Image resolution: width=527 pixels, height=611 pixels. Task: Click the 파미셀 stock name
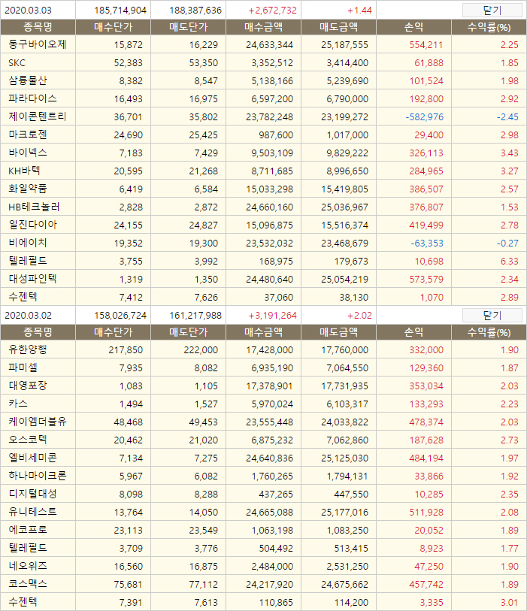23,368
